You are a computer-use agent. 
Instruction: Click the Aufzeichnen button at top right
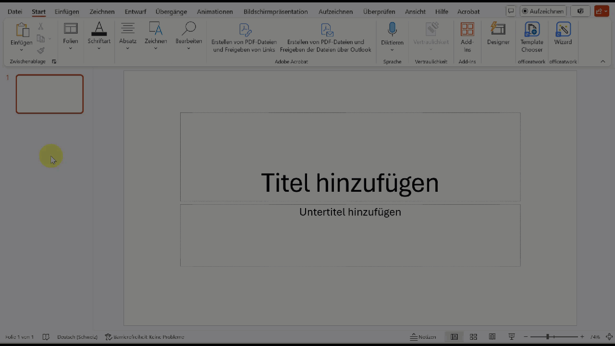(543, 11)
